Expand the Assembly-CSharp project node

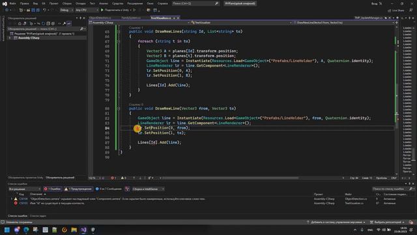click(x=10, y=38)
